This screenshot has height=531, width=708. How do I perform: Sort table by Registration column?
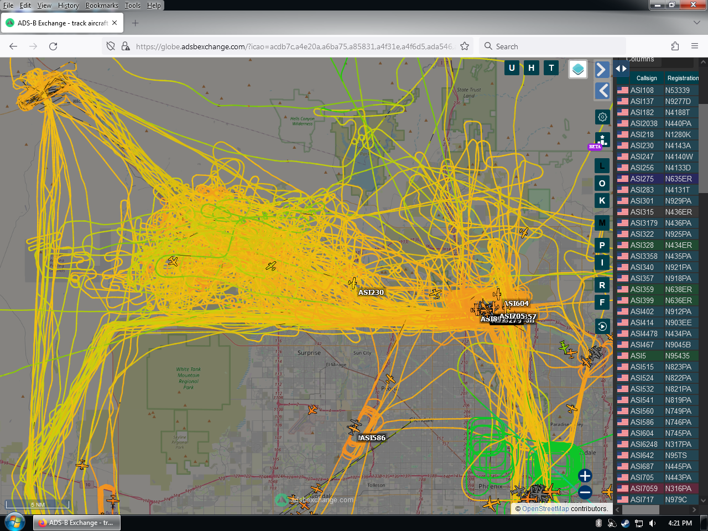point(683,78)
